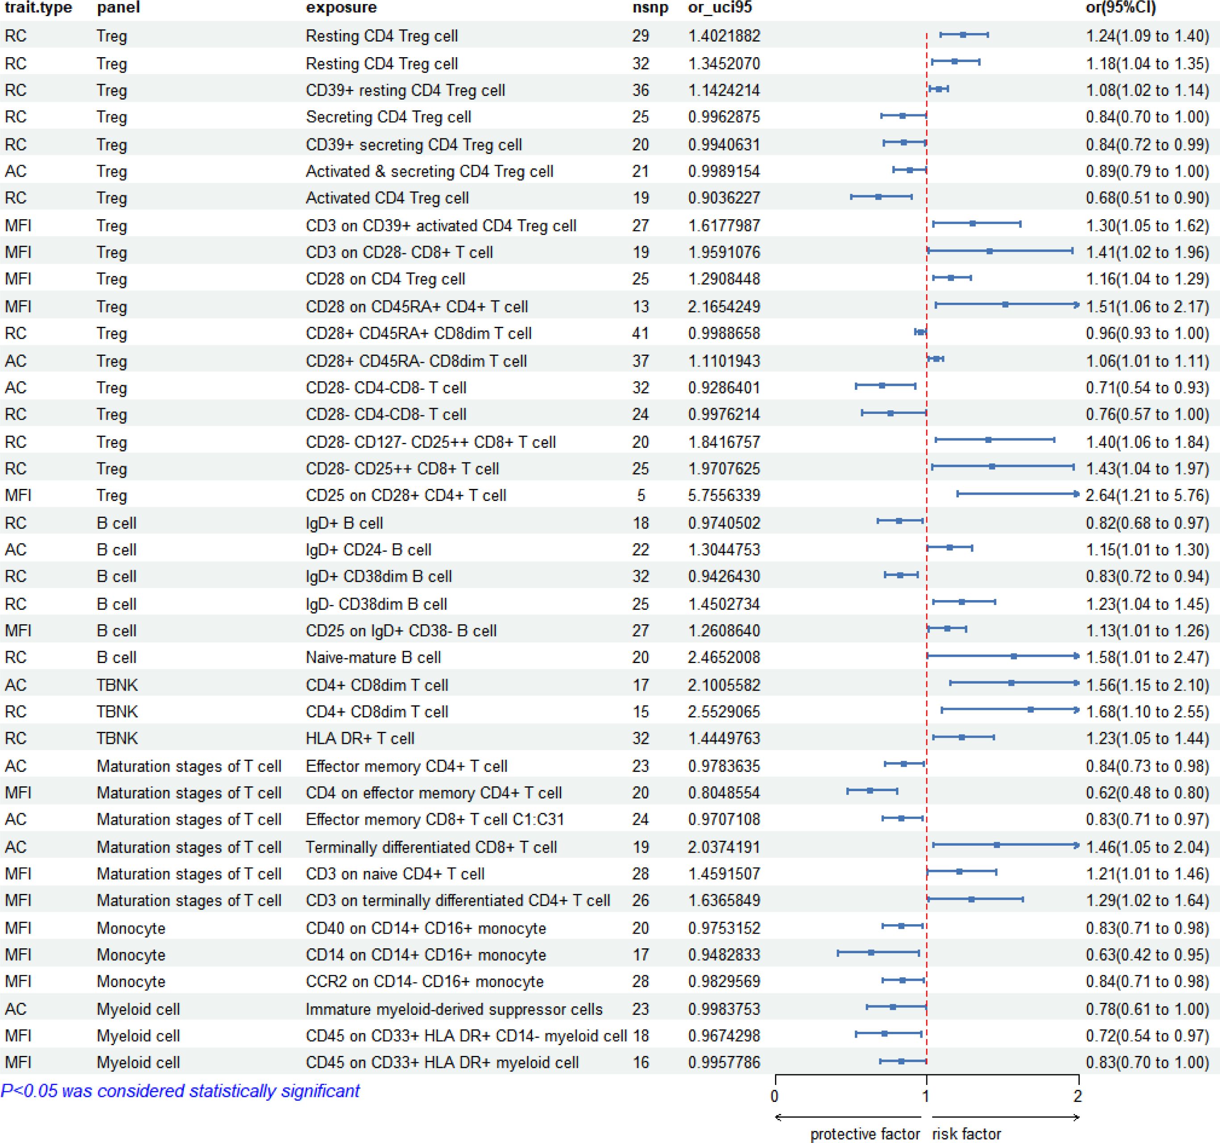Click the 'or(95%CI)' column header
Screen dimensions: 1220x1143
[x=1120, y=7]
